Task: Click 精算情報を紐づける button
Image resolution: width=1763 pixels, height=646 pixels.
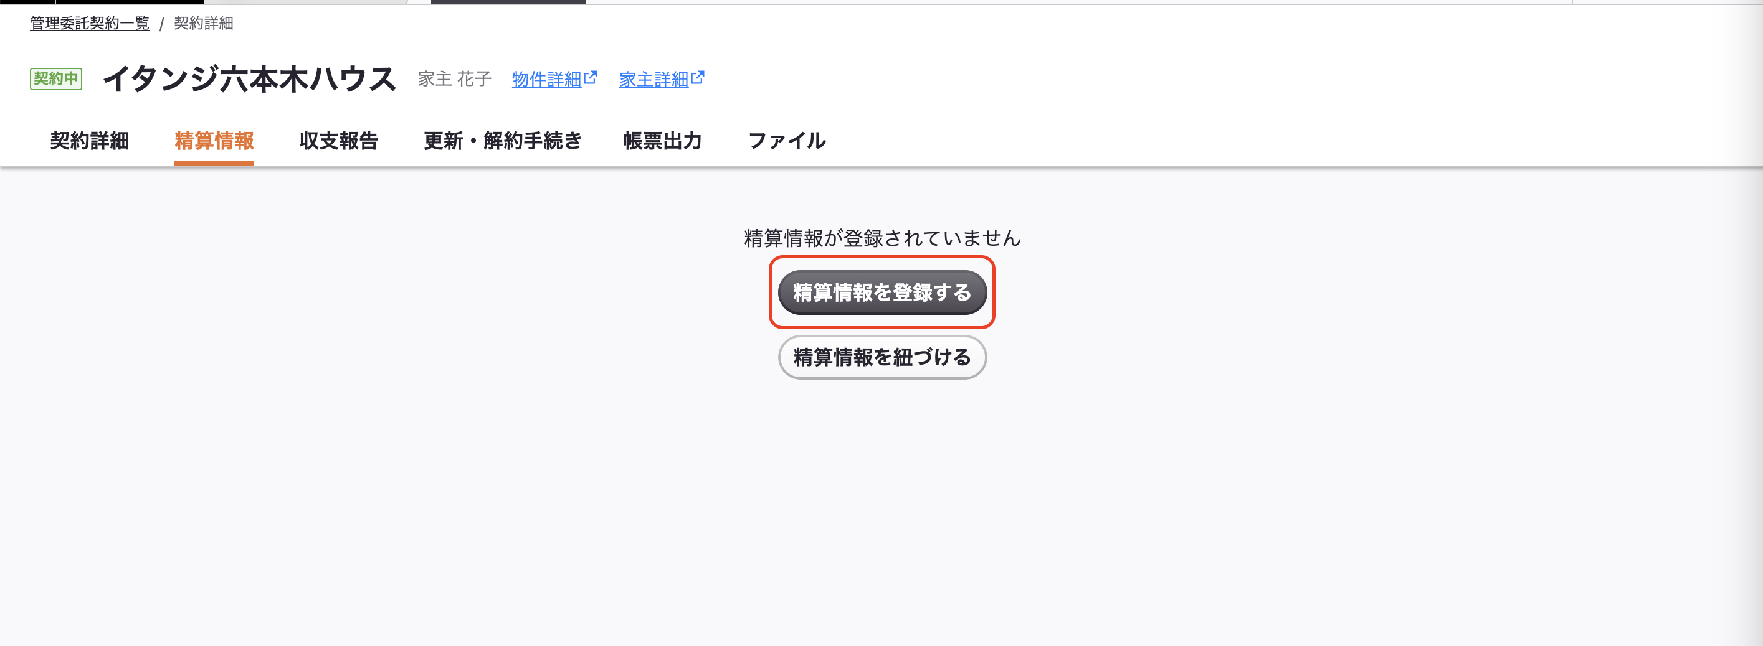Action: (882, 357)
